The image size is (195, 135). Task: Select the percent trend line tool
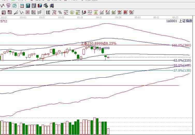coord(54,12)
